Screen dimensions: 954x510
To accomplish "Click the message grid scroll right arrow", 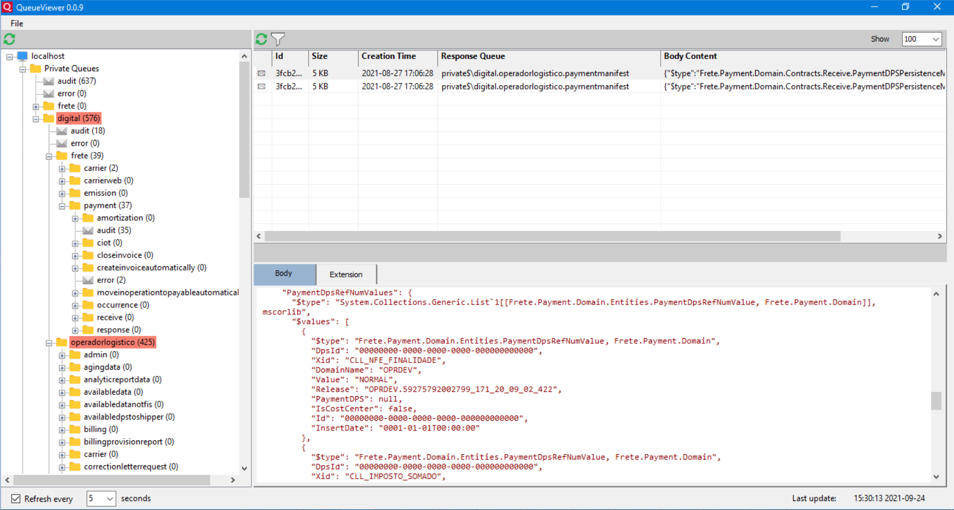I will tap(940, 236).
